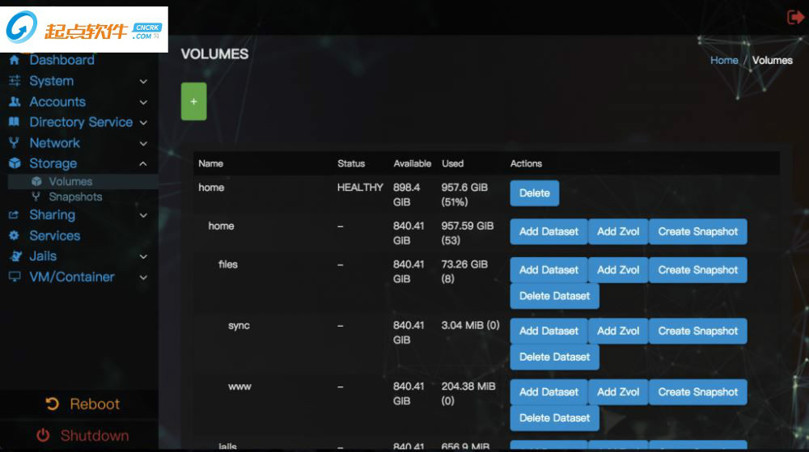
Task: Create Snapshot for the sync dataset
Action: tap(697, 331)
